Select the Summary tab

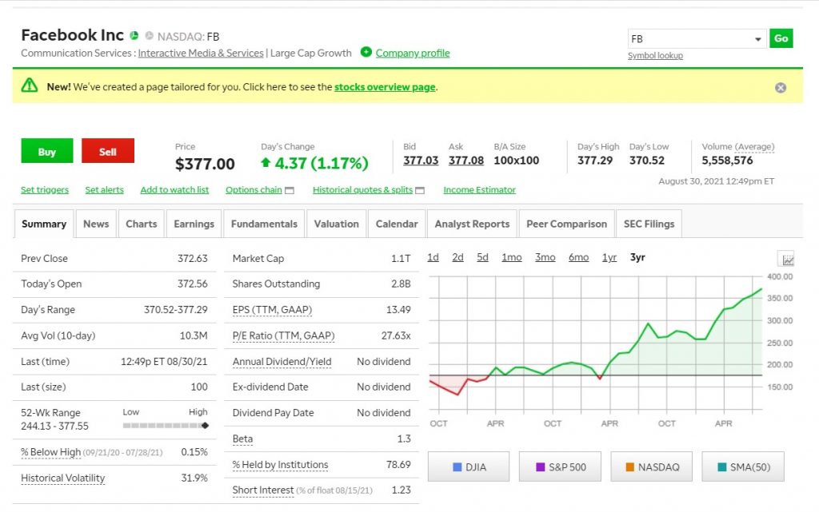tap(44, 224)
